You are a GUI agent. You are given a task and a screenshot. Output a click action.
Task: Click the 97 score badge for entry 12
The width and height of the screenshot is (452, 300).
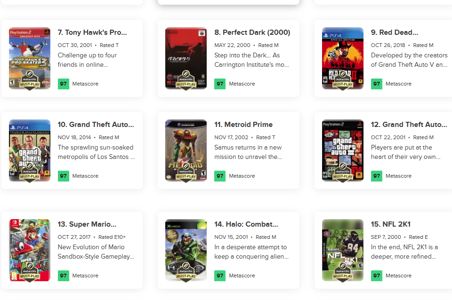pyautogui.click(x=376, y=176)
